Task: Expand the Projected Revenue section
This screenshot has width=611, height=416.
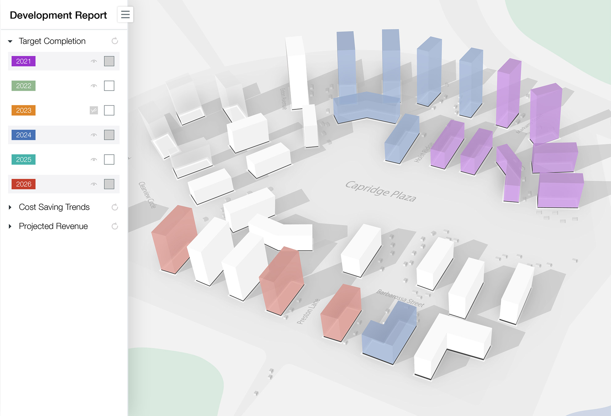Action: click(10, 226)
